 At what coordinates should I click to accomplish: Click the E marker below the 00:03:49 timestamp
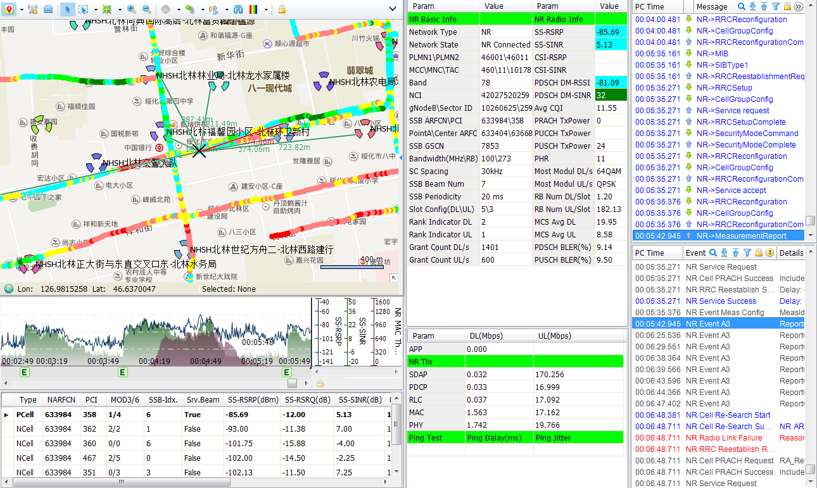point(123,372)
